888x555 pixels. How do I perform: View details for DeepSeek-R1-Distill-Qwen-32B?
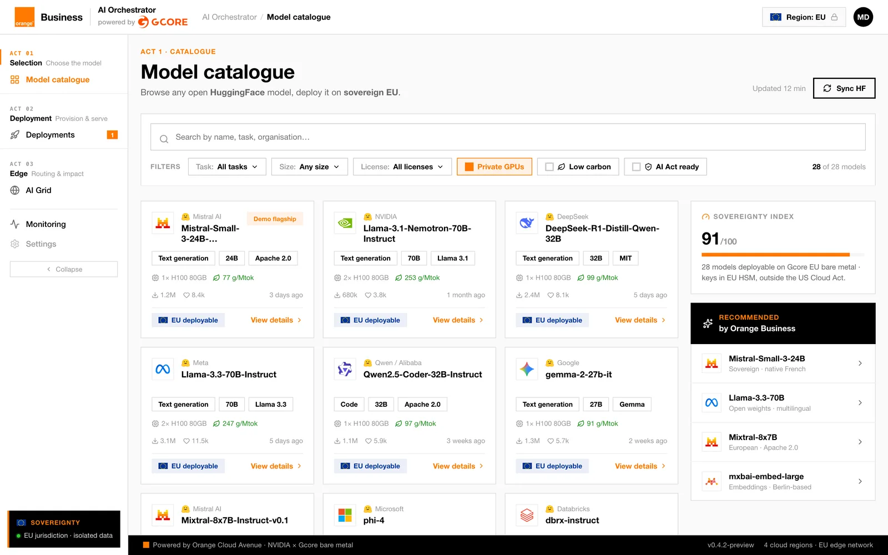coord(640,320)
